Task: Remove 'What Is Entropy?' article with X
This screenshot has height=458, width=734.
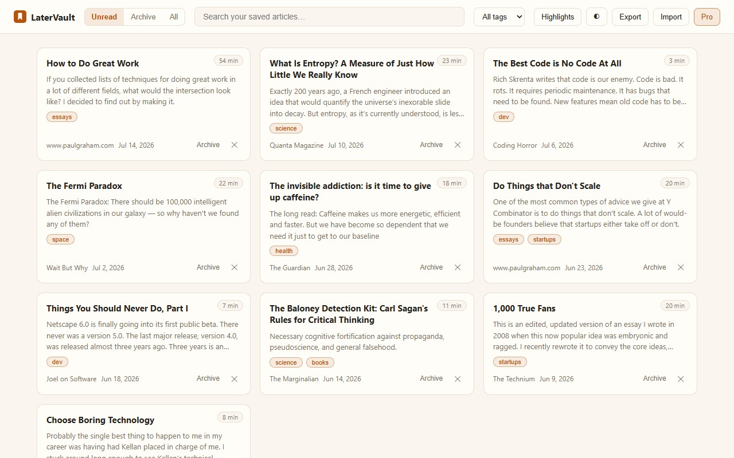Action: pyautogui.click(x=458, y=145)
